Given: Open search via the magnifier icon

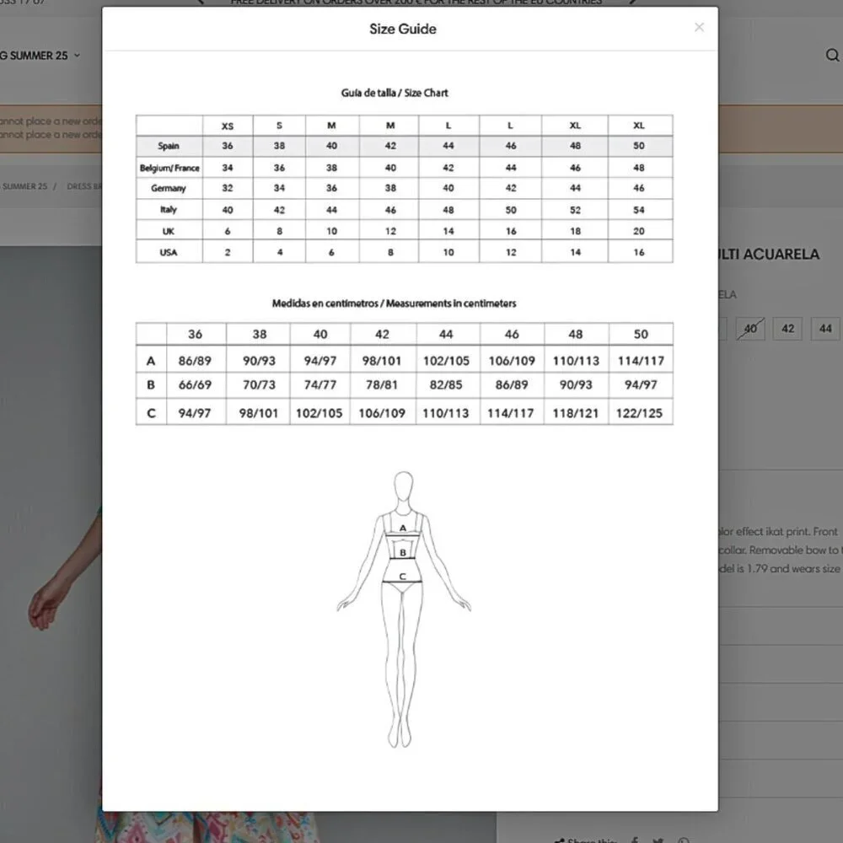Looking at the screenshot, I should pos(832,55).
